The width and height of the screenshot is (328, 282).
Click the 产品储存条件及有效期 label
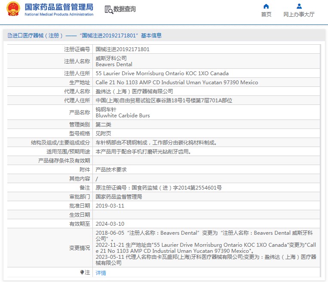(64, 161)
